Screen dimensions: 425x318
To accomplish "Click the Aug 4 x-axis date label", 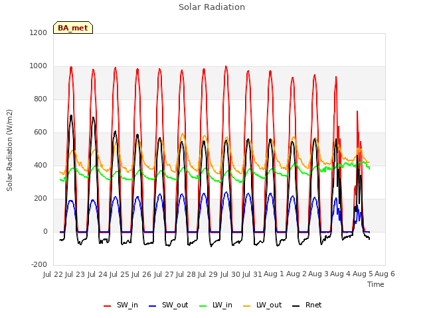I will [x=341, y=274].
